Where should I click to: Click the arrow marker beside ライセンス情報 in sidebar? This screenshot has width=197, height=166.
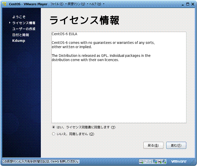(x=10, y=22)
